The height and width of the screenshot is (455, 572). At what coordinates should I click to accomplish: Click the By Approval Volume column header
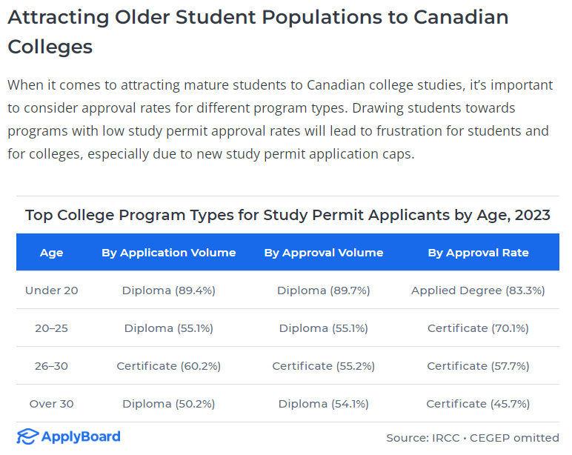click(x=324, y=253)
